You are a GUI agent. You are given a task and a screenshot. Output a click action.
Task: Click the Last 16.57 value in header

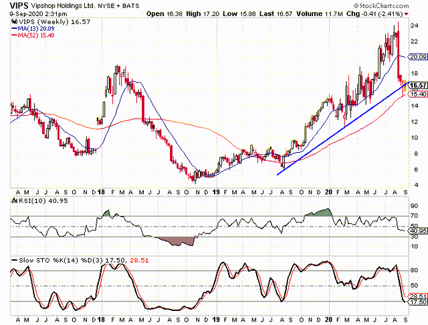[x=276, y=13]
